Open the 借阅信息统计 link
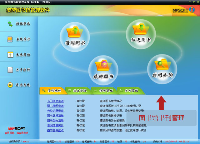This screenshot has height=144, width=200. point(55,126)
